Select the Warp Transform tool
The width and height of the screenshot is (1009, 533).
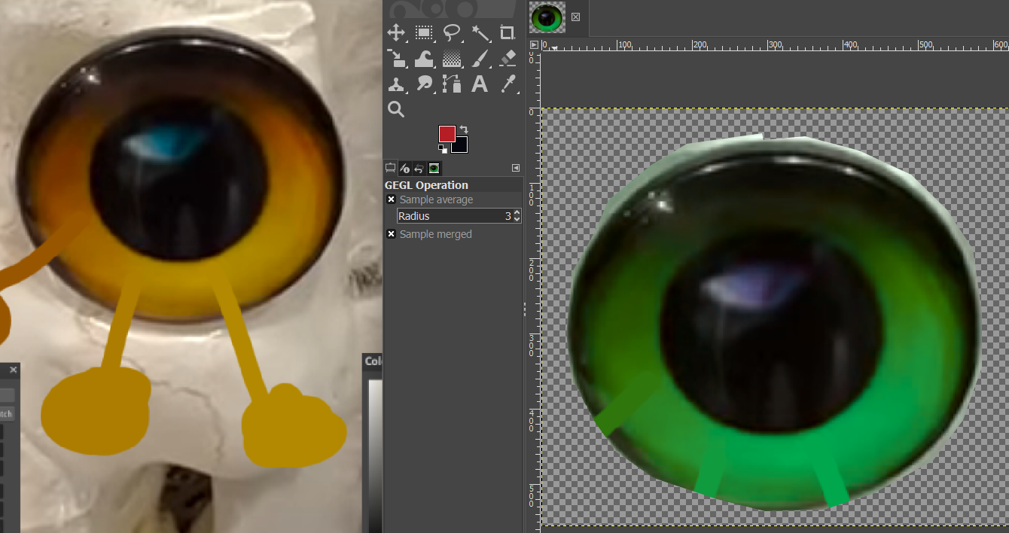pos(424,58)
